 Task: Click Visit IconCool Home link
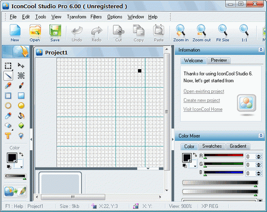203,109
